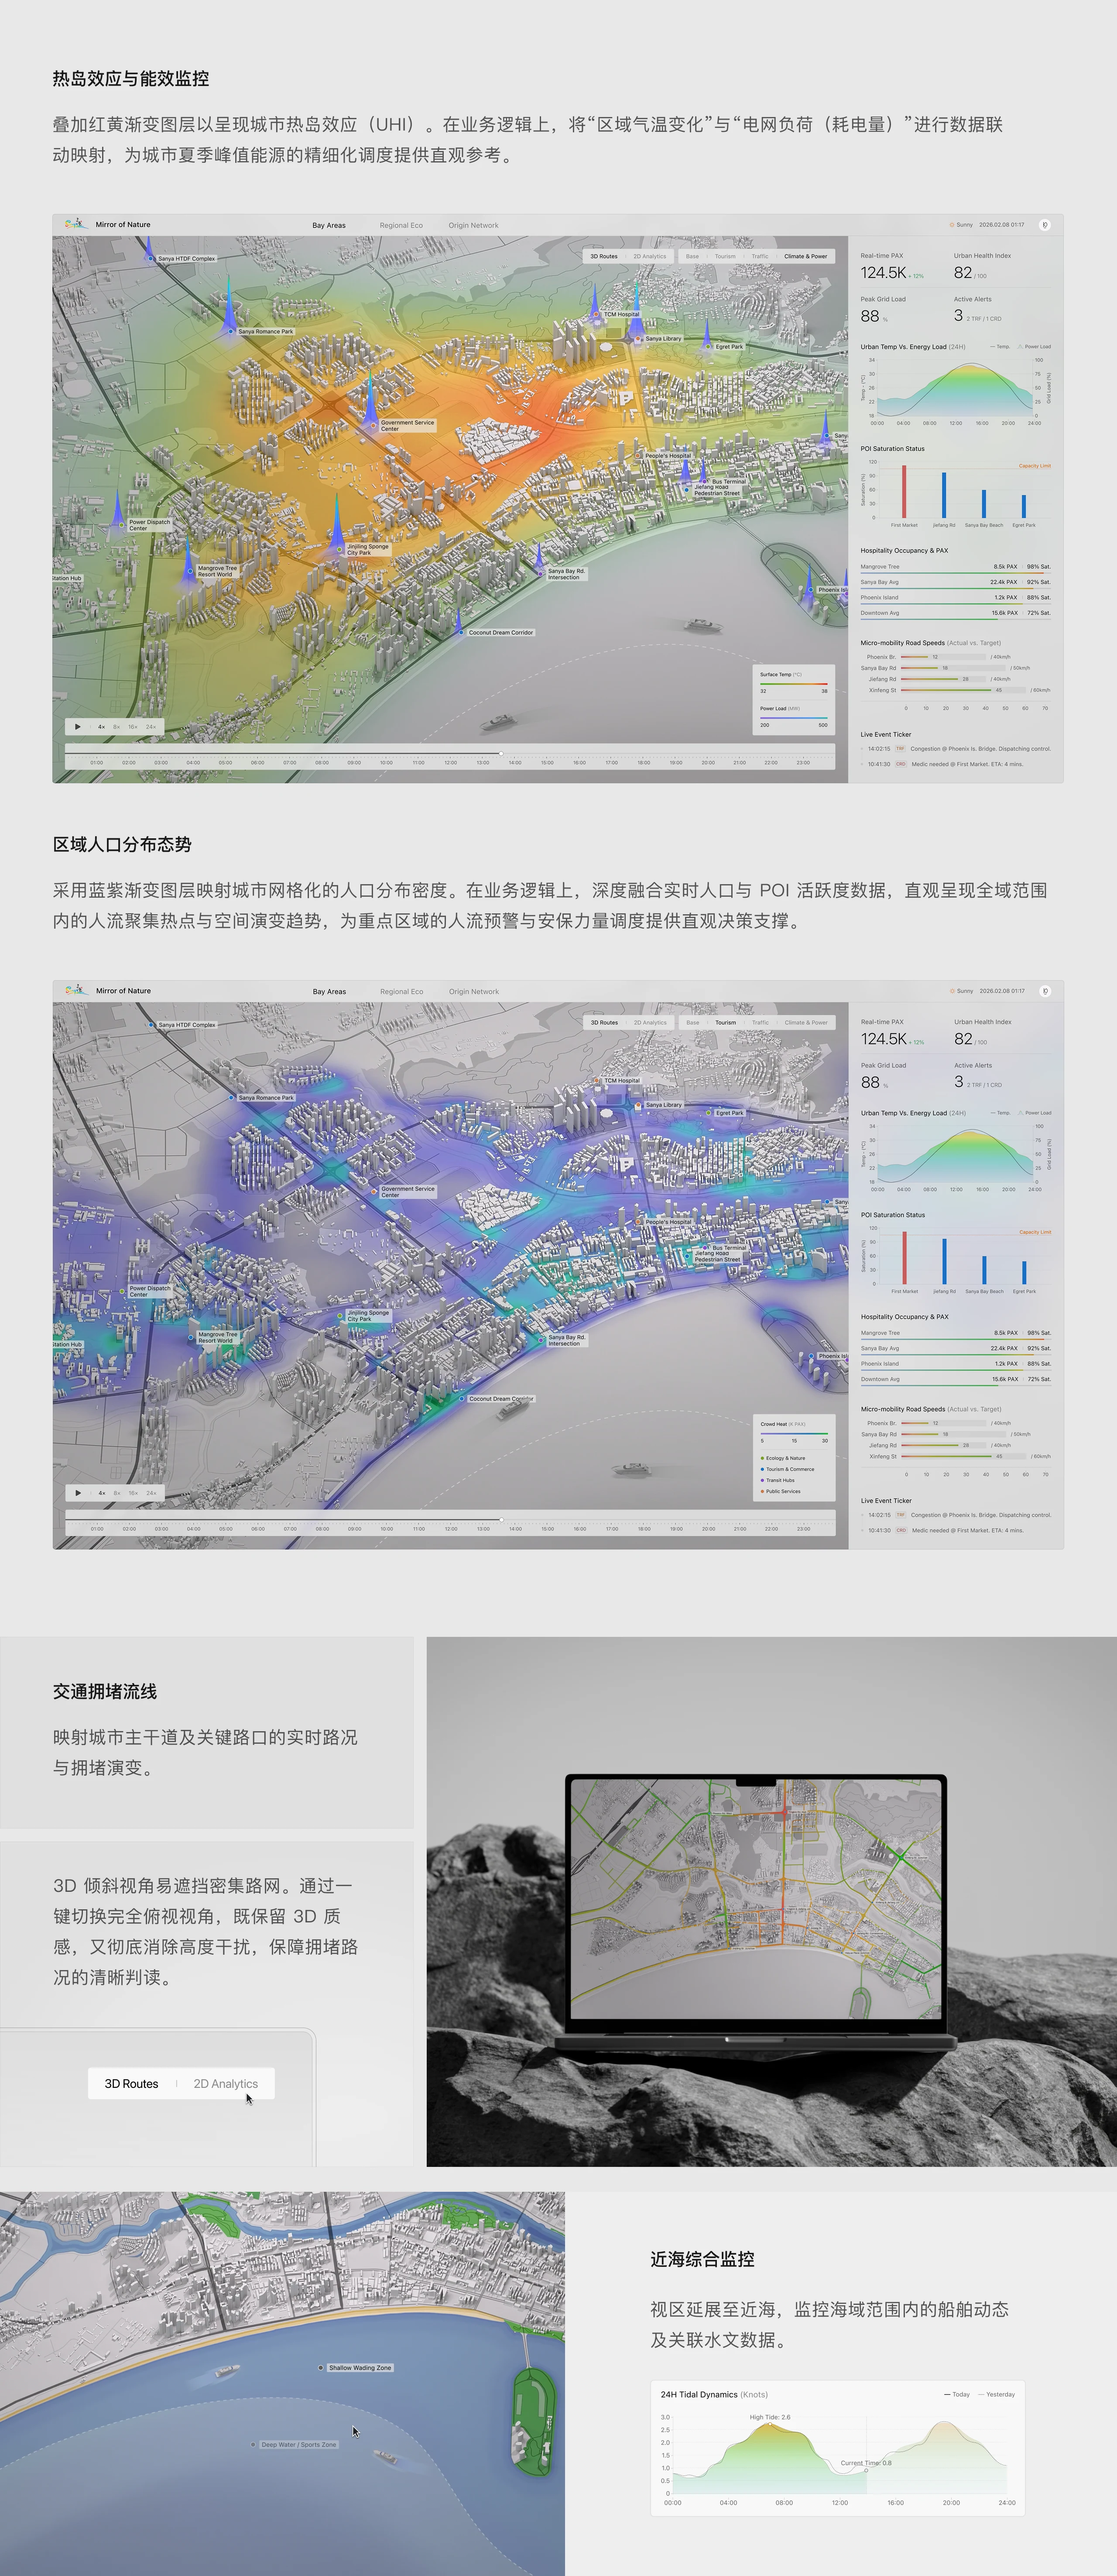
Task: Click Yesterday legend in the Tidal Dynamics chart
Action: pyautogui.click(x=996, y=2394)
